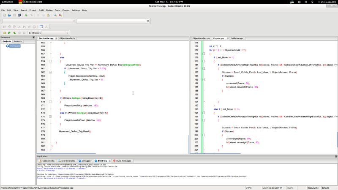
Task: Click the Build and run icon
Action: click(x=14, y=33)
